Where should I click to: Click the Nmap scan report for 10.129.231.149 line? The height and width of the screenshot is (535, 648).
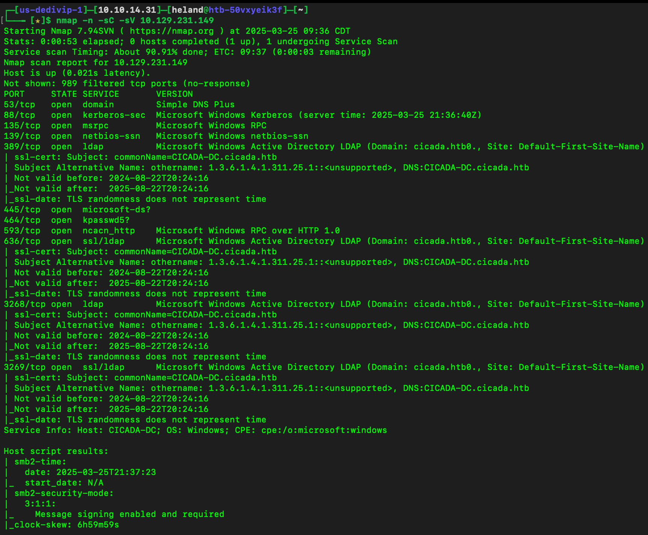96,63
